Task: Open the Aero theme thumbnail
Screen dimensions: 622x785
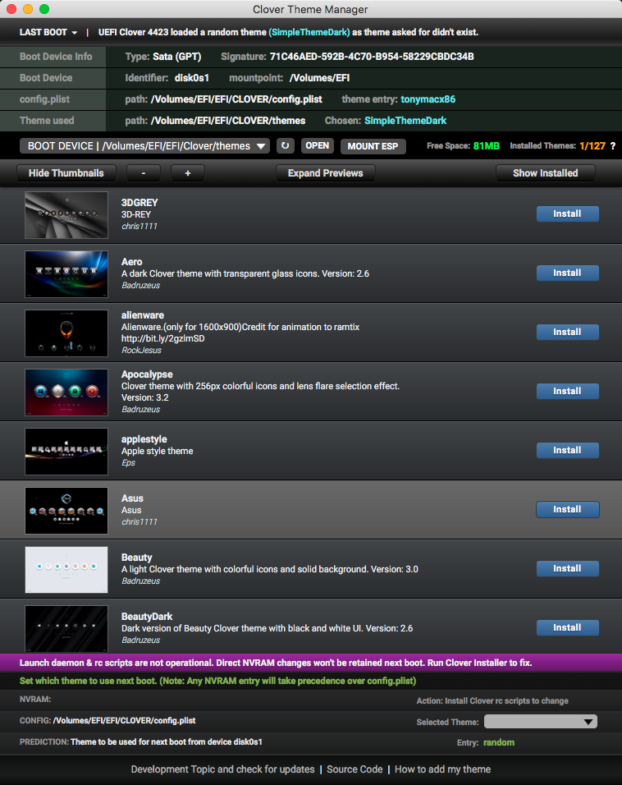Action: [66, 274]
